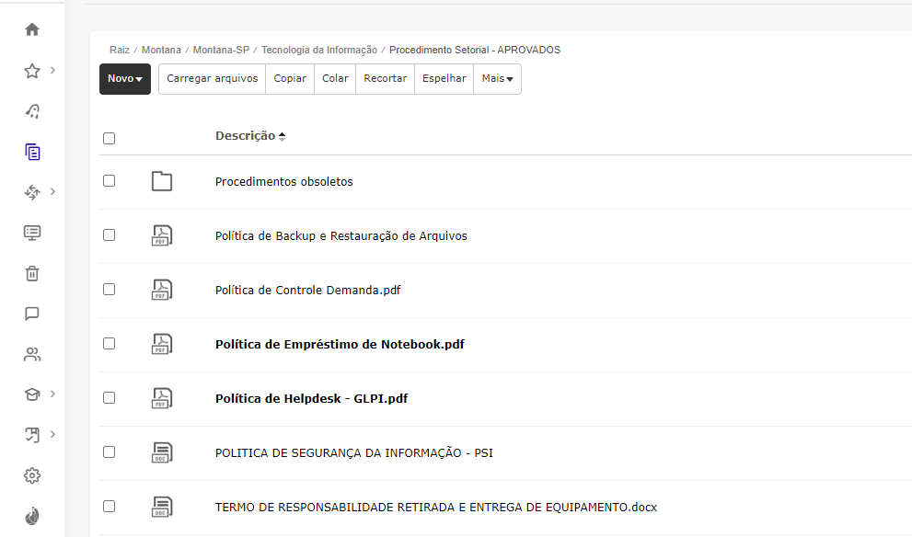The height and width of the screenshot is (537, 912).
Task: Click the Carregar arquivos button
Action: tap(213, 79)
